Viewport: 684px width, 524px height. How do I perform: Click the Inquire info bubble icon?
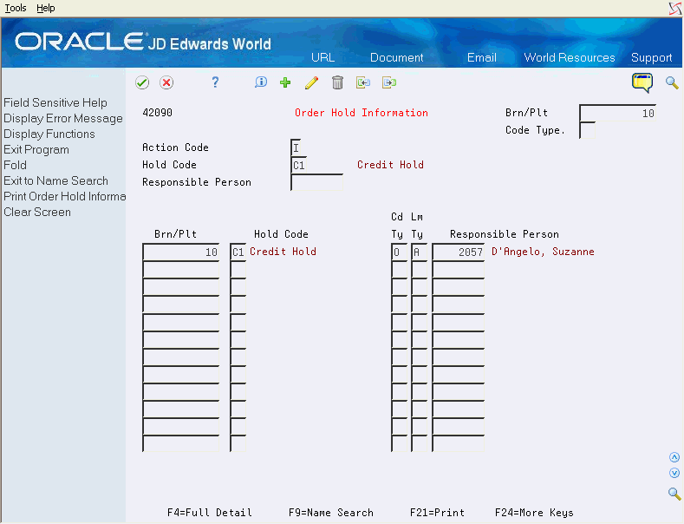pos(261,82)
